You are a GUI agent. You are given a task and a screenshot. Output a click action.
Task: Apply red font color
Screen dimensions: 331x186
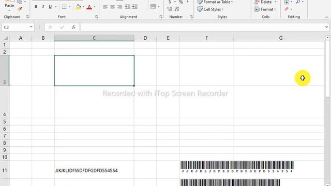click(x=89, y=7)
